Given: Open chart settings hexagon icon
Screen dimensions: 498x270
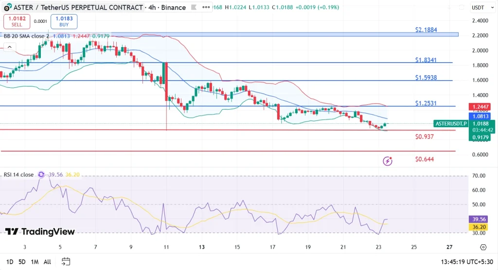Looking at the screenshot, I should 482,247.
